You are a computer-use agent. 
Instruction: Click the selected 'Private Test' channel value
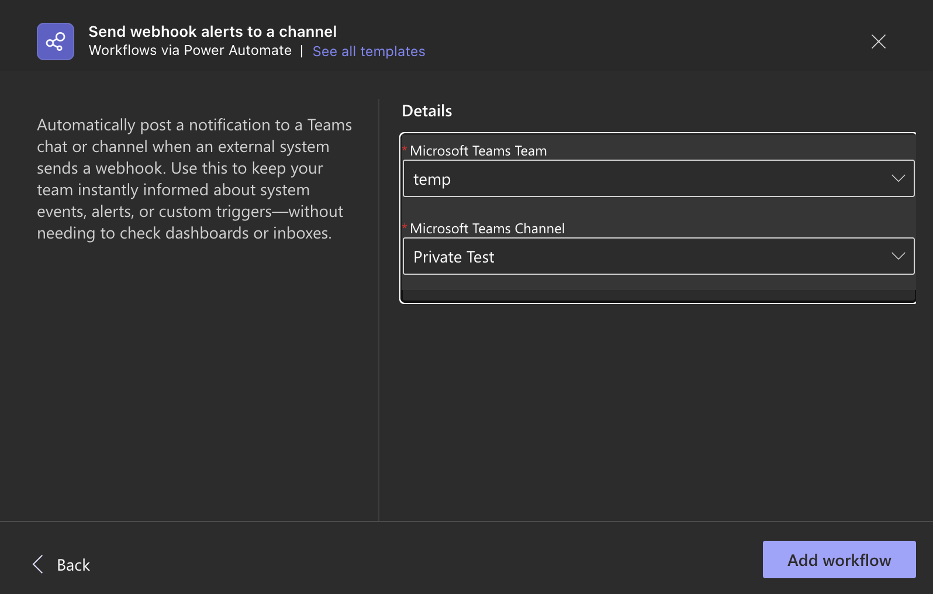(454, 257)
